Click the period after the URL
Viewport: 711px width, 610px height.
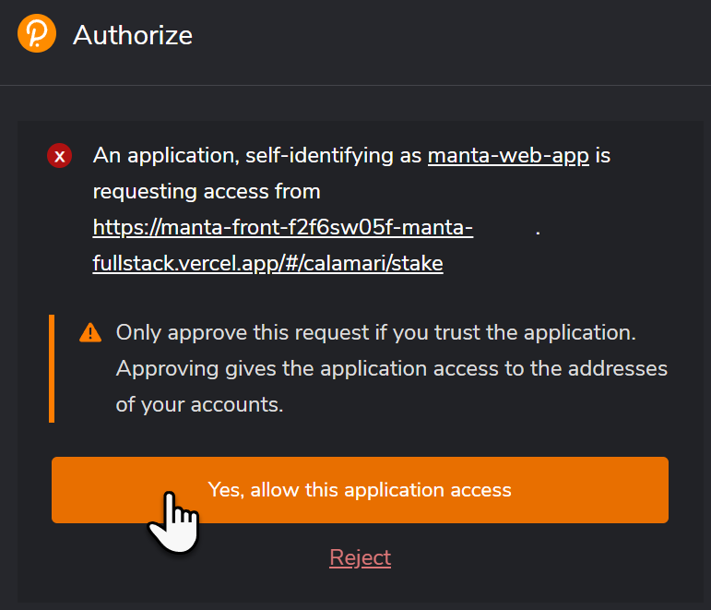[x=538, y=229]
